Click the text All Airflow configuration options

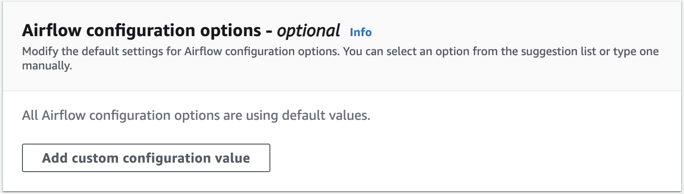point(120,116)
